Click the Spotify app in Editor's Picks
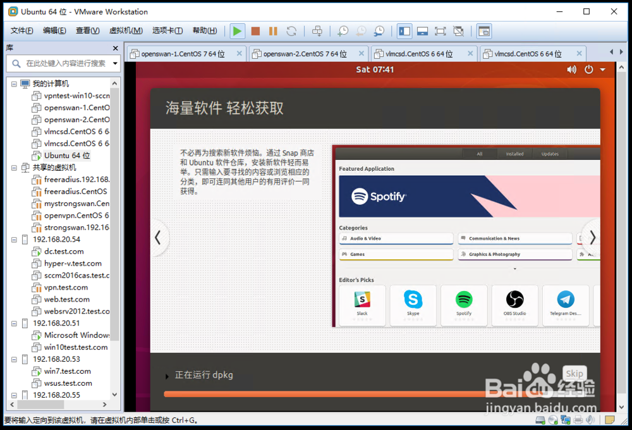This screenshot has height=430, width=632. (x=464, y=305)
